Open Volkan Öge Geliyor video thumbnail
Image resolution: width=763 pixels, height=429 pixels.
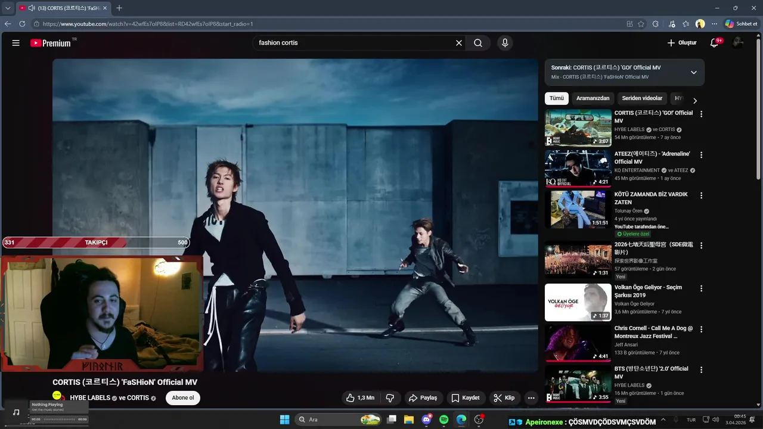coord(578,302)
